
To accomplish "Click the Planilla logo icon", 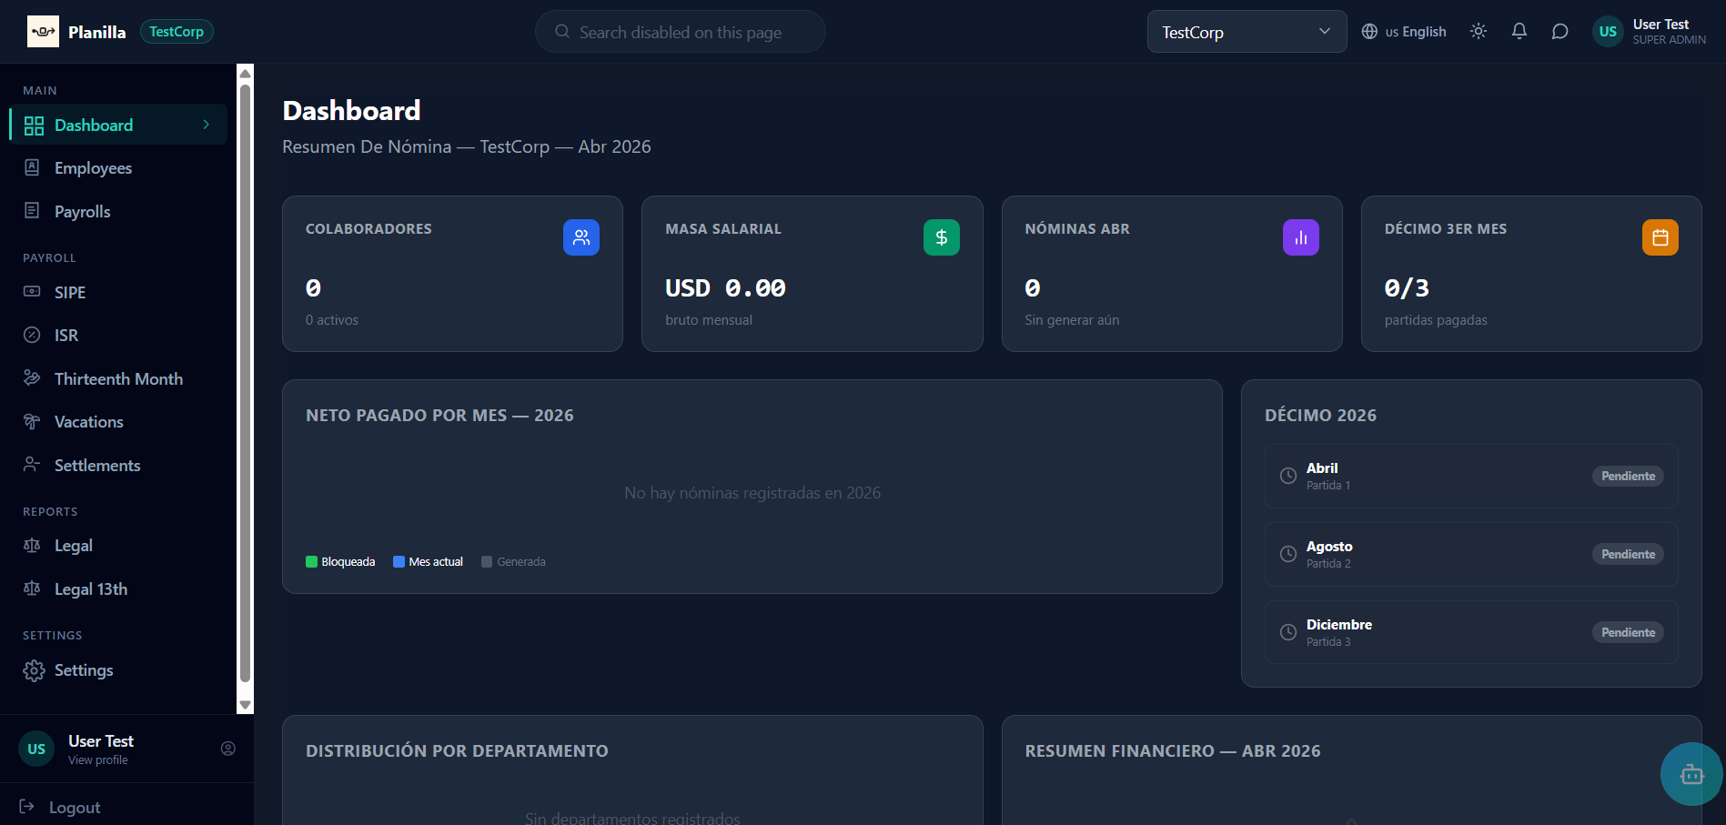I will click(x=43, y=32).
